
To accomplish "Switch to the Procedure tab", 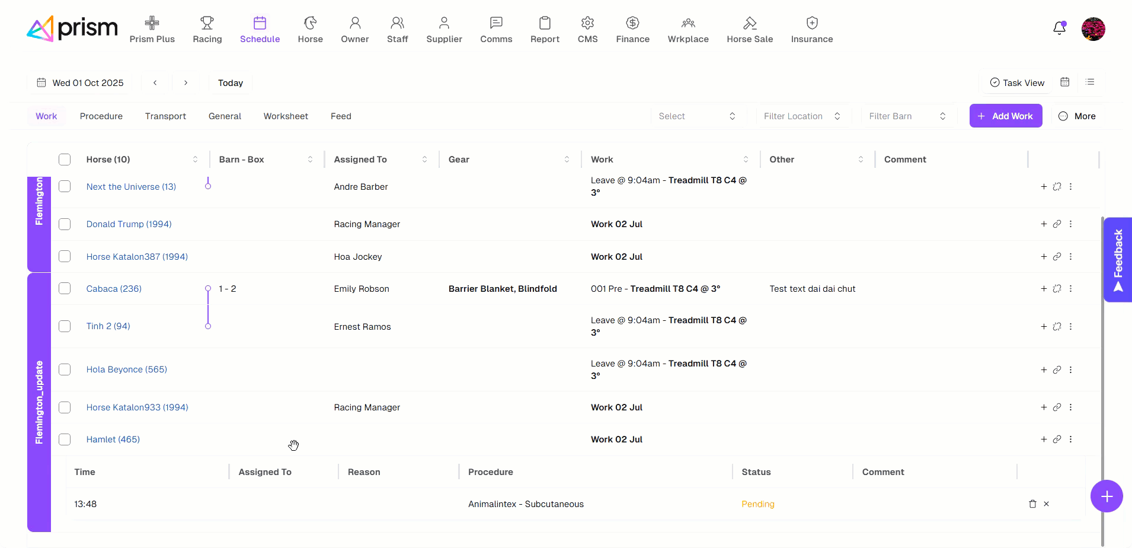I will point(101,116).
